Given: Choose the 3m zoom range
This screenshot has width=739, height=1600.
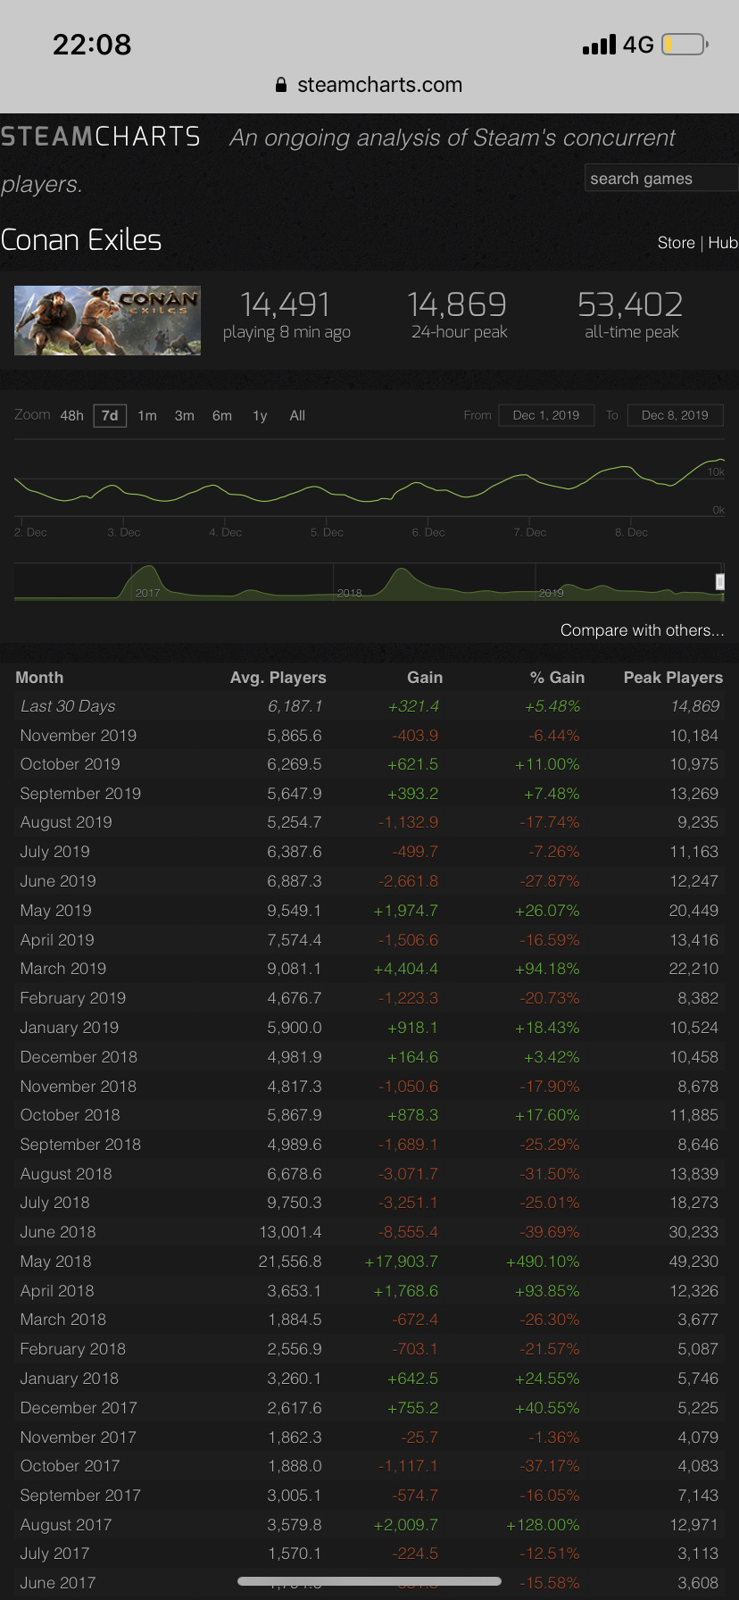Looking at the screenshot, I should pyautogui.click(x=185, y=416).
